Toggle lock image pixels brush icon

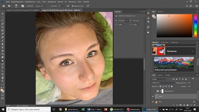[163, 86]
